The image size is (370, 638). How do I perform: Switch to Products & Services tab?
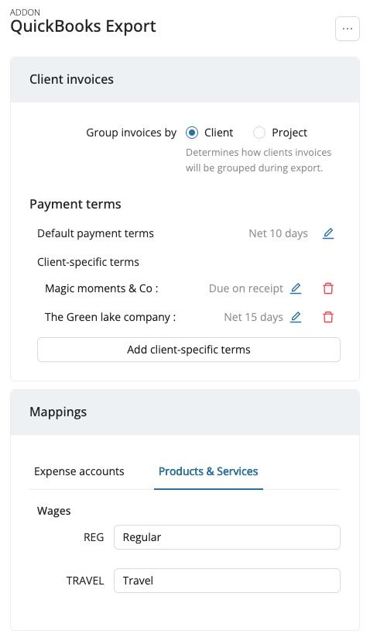click(x=208, y=471)
